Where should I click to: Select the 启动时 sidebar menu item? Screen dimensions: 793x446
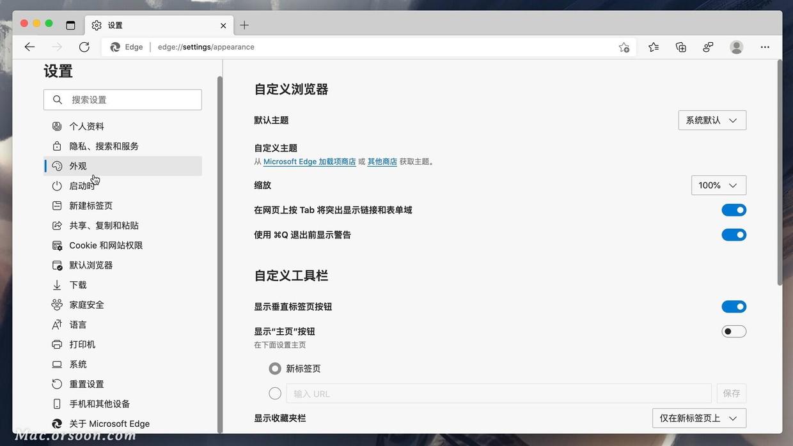coord(81,185)
